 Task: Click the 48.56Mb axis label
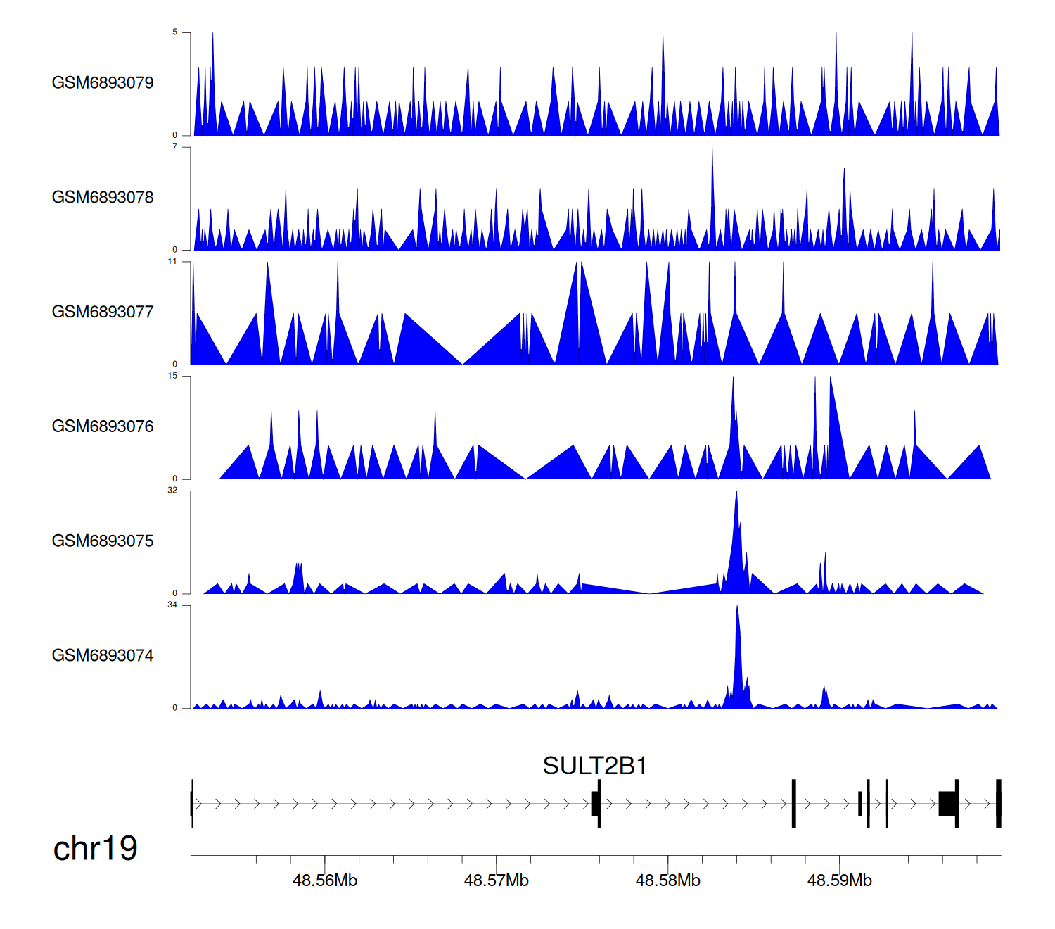(325, 880)
